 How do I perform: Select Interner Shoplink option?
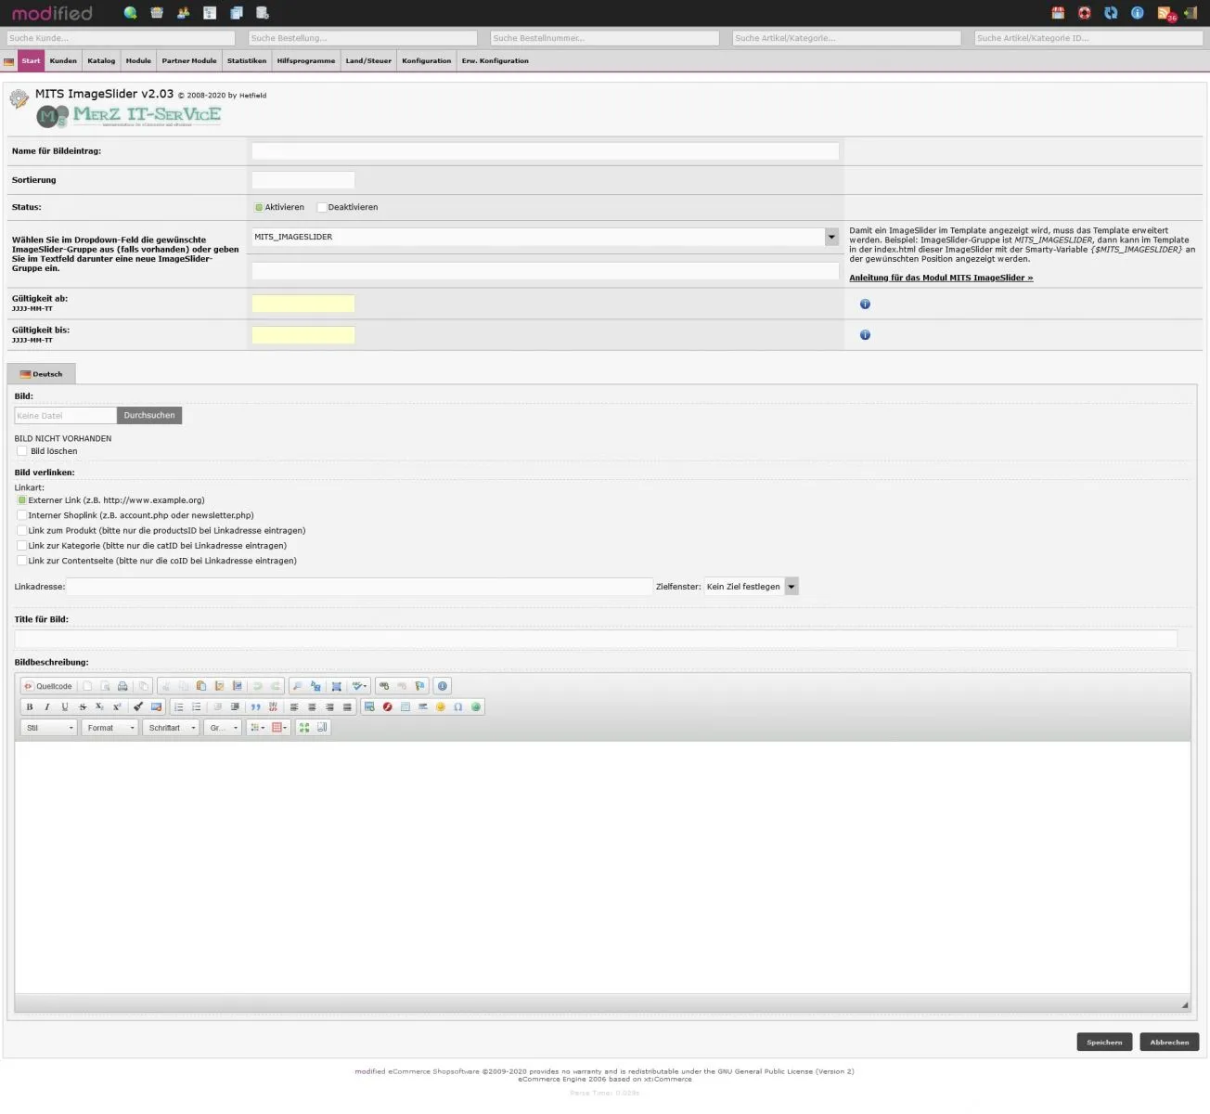click(22, 515)
